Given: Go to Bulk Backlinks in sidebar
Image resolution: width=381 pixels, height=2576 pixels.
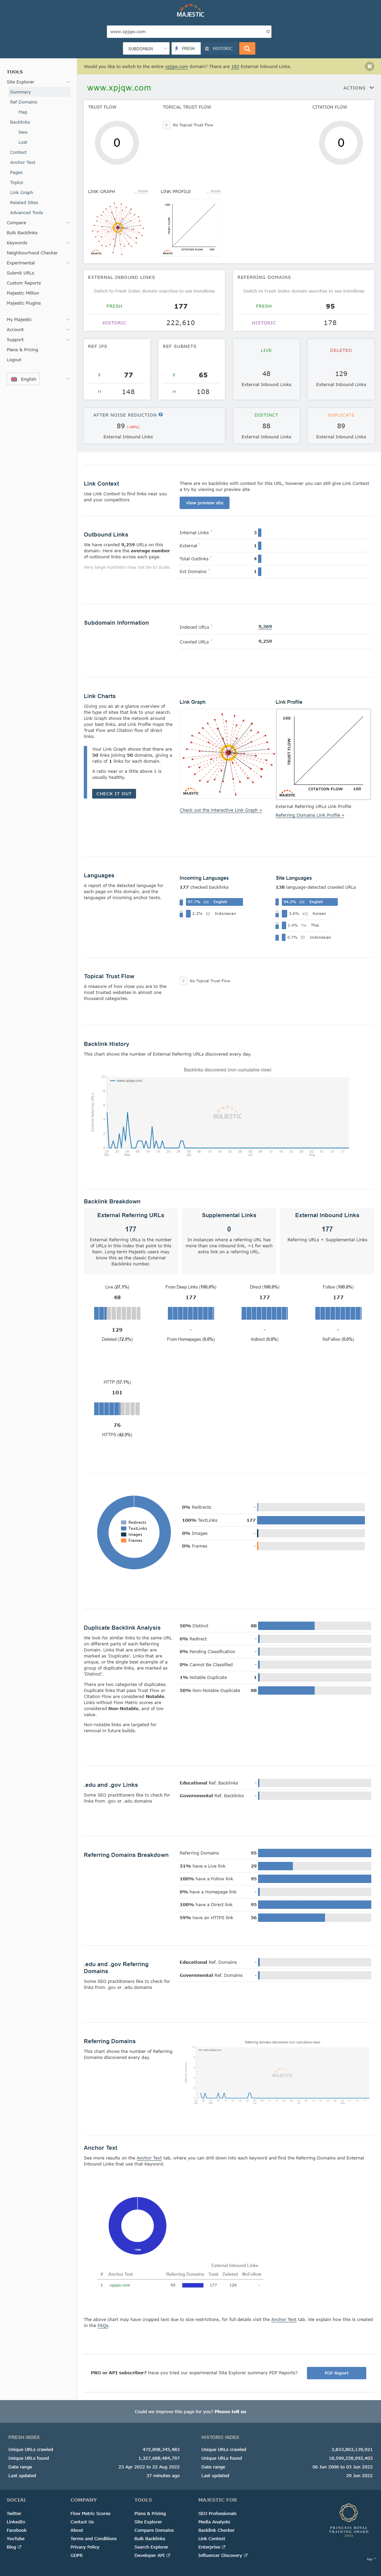Looking at the screenshot, I should click(x=22, y=233).
